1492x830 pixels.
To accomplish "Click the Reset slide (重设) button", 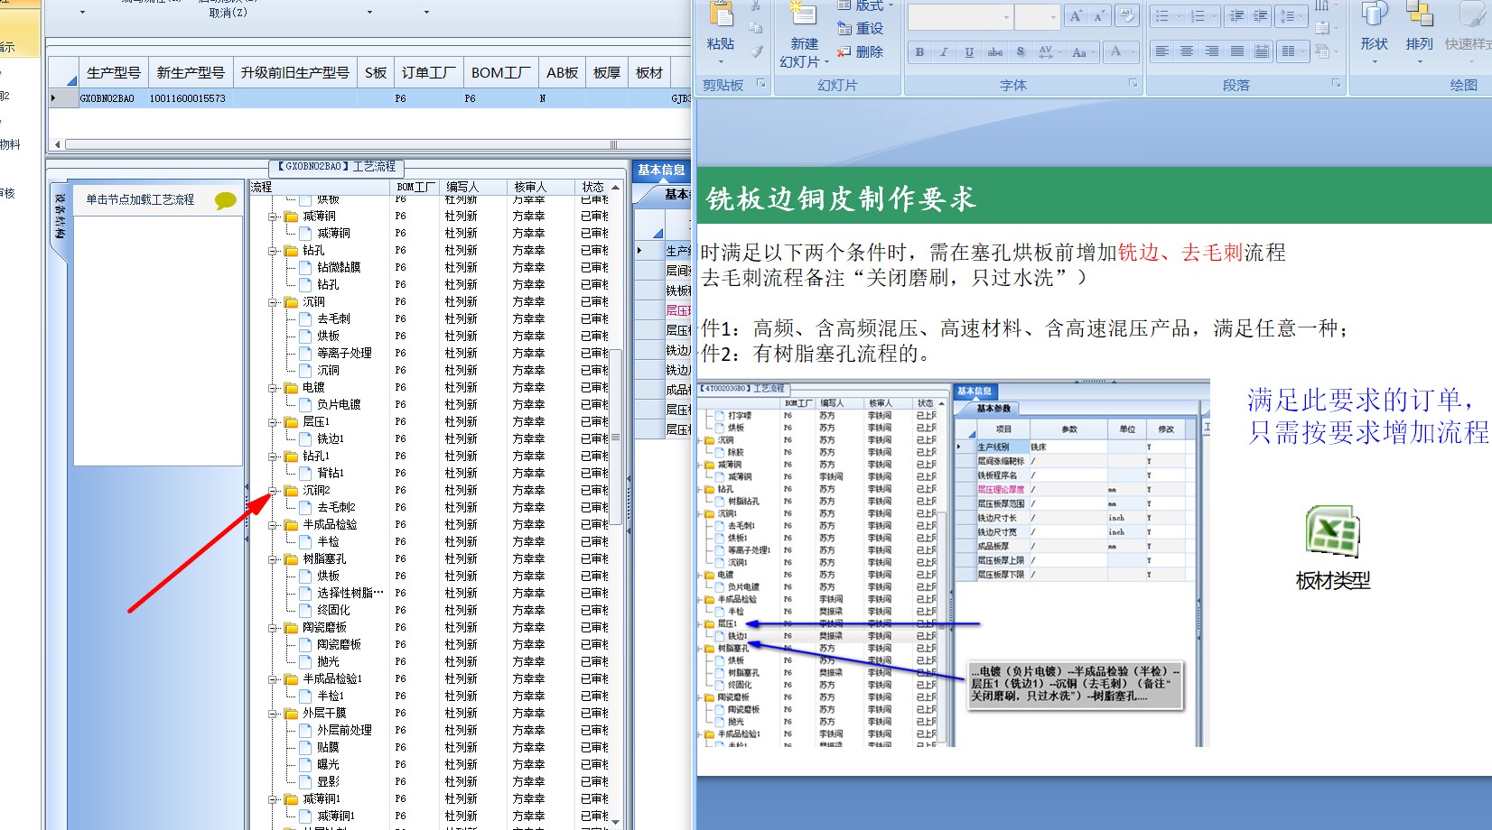I will (861, 29).
